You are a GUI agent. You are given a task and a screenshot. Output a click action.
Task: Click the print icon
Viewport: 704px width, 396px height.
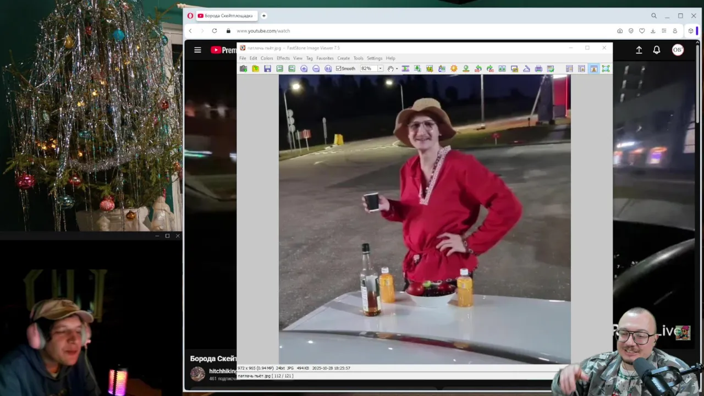538,69
